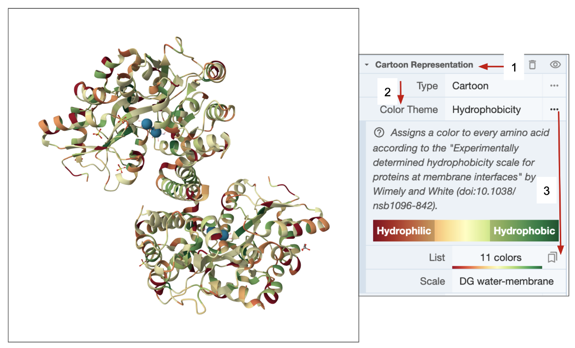Delete the Cartoon Representation with trash icon
The image size is (575, 348).
[532, 64]
